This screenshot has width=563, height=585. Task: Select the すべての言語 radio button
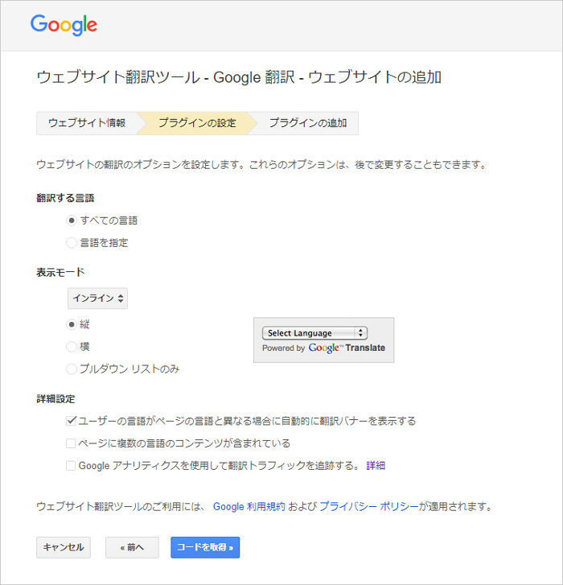click(x=72, y=220)
